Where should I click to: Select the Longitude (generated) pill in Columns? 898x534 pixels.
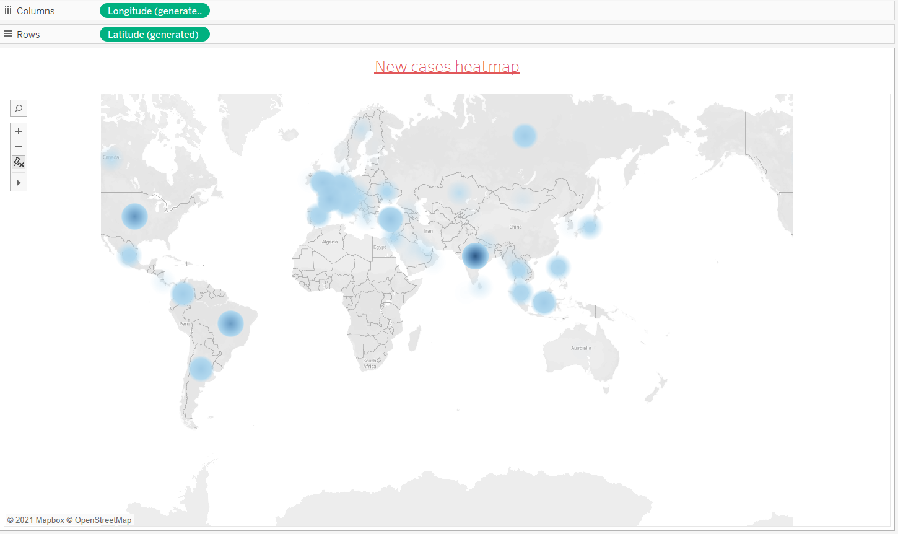point(155,11)
